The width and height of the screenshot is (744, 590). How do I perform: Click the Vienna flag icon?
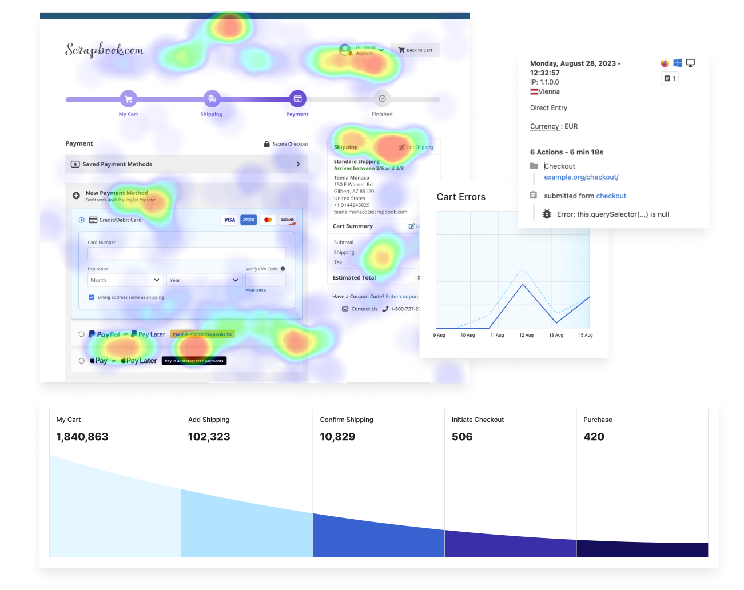(x=534, y=91)
